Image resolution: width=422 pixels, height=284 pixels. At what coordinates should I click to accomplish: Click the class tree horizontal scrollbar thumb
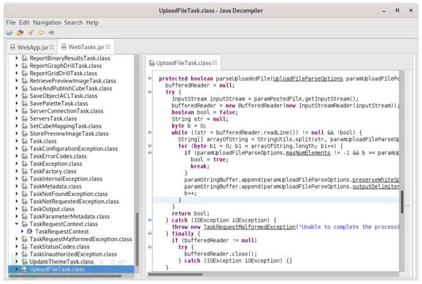[65, 275]
